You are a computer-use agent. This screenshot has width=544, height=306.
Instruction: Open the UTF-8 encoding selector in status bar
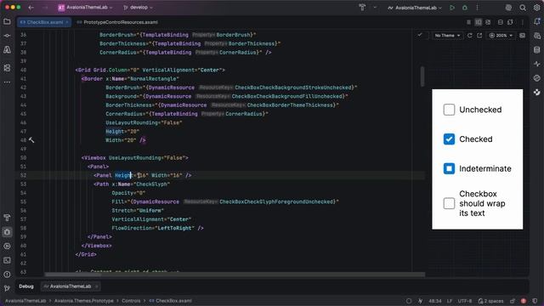tap(465, 301)
